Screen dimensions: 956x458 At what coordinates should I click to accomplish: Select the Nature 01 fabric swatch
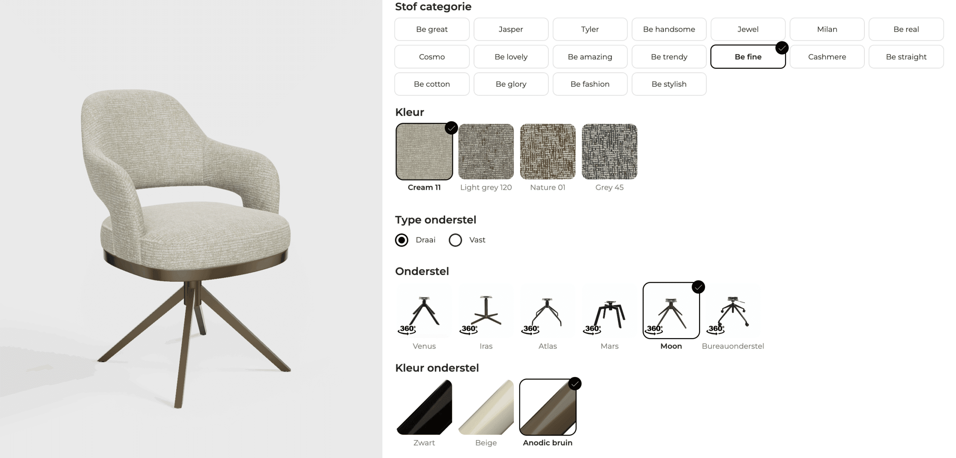tap(547, 152)
